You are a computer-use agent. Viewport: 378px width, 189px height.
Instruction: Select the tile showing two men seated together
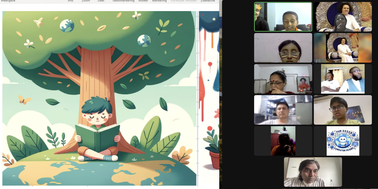point(343,79)
